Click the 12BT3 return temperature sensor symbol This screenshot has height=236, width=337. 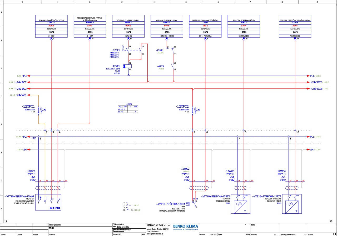click(x=291, y=204)
